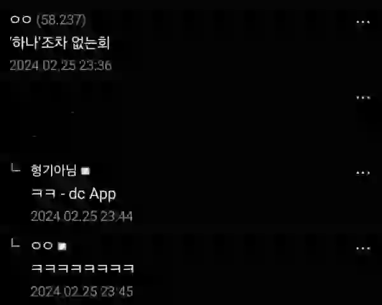Click the IP label (58.237)
Screen dimensions: 382x305
pos(61,20)
